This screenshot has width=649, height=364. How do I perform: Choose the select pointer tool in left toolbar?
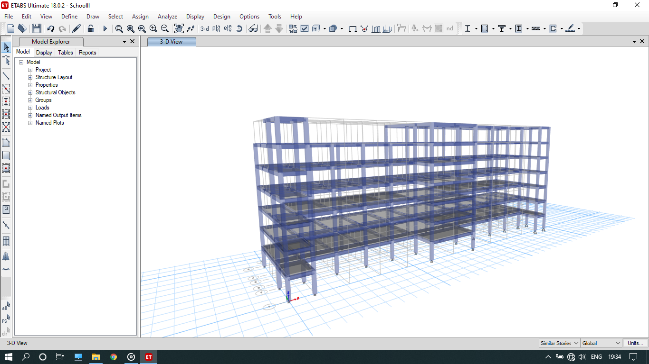point(6,47)
